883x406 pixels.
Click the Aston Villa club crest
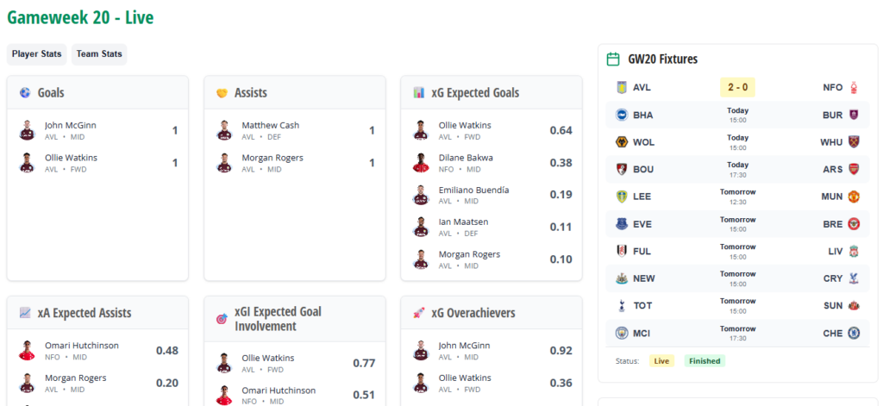point(620,87)
